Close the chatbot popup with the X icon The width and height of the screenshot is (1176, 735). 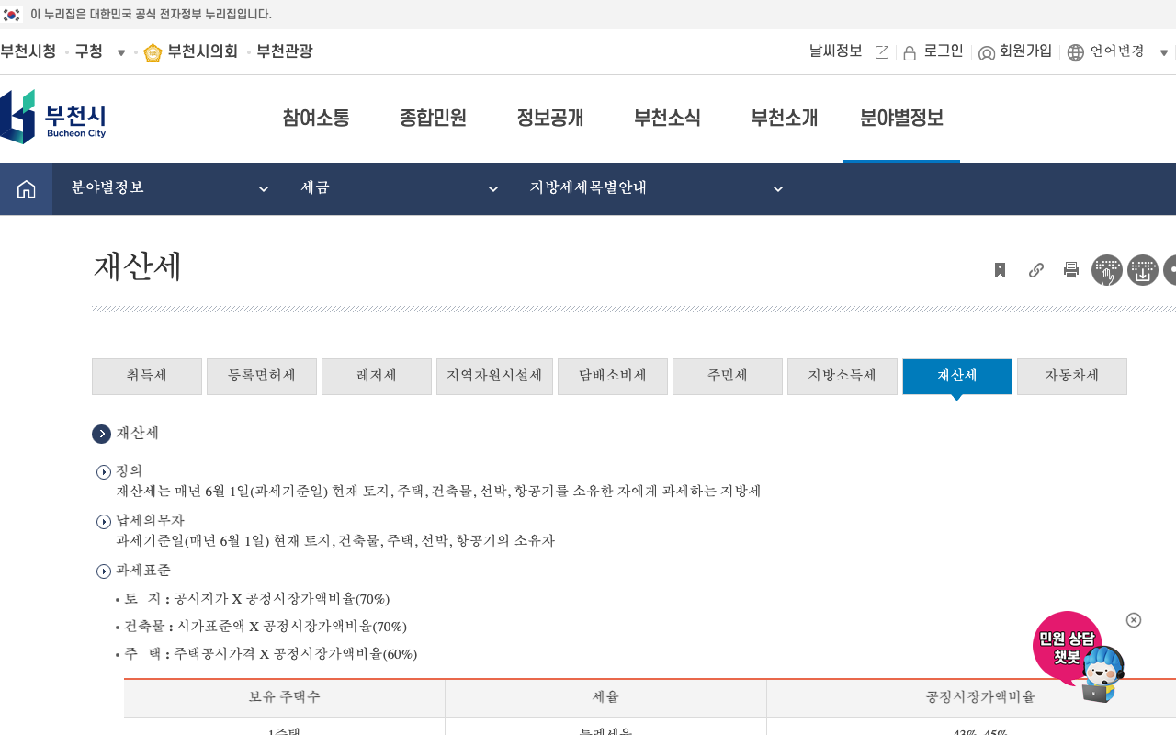pos(1134,620)
